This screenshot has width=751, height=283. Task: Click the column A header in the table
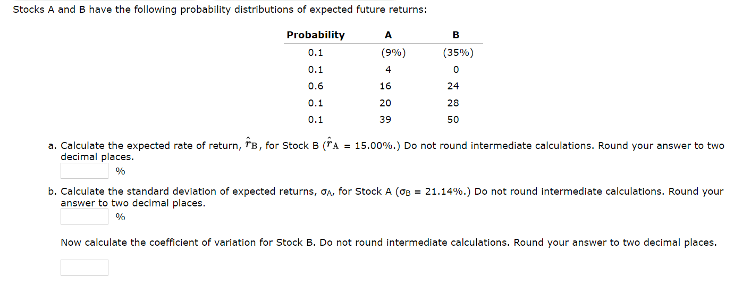tap(388, 35)
